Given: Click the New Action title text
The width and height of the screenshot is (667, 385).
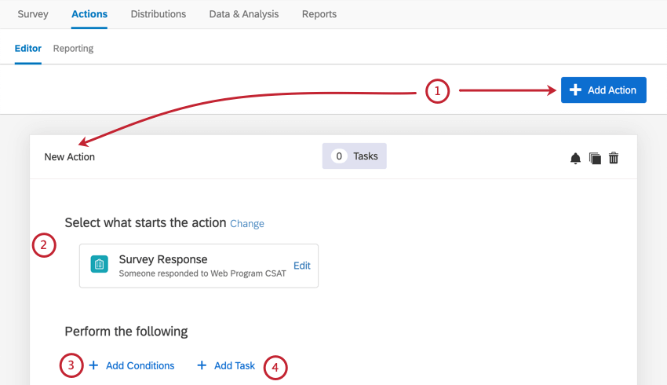Looking at the screenshot, I should point(69,156).
